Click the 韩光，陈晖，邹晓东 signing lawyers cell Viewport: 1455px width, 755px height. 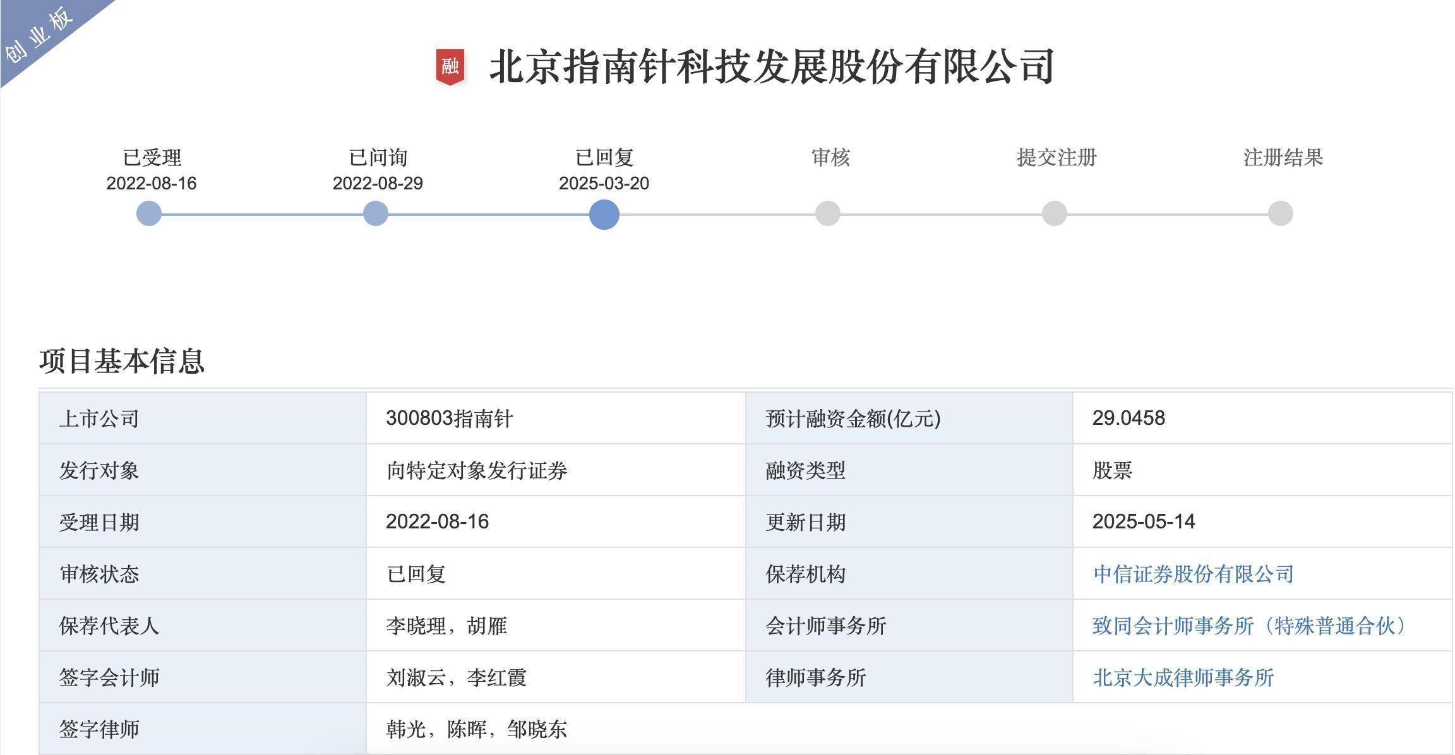(476, 729)
